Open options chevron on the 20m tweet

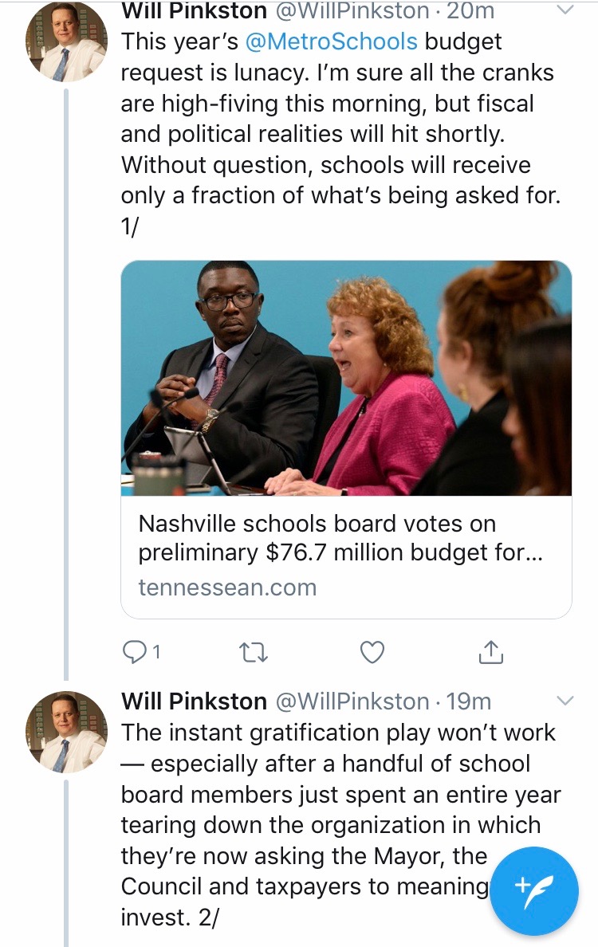[x=565, y=11]
